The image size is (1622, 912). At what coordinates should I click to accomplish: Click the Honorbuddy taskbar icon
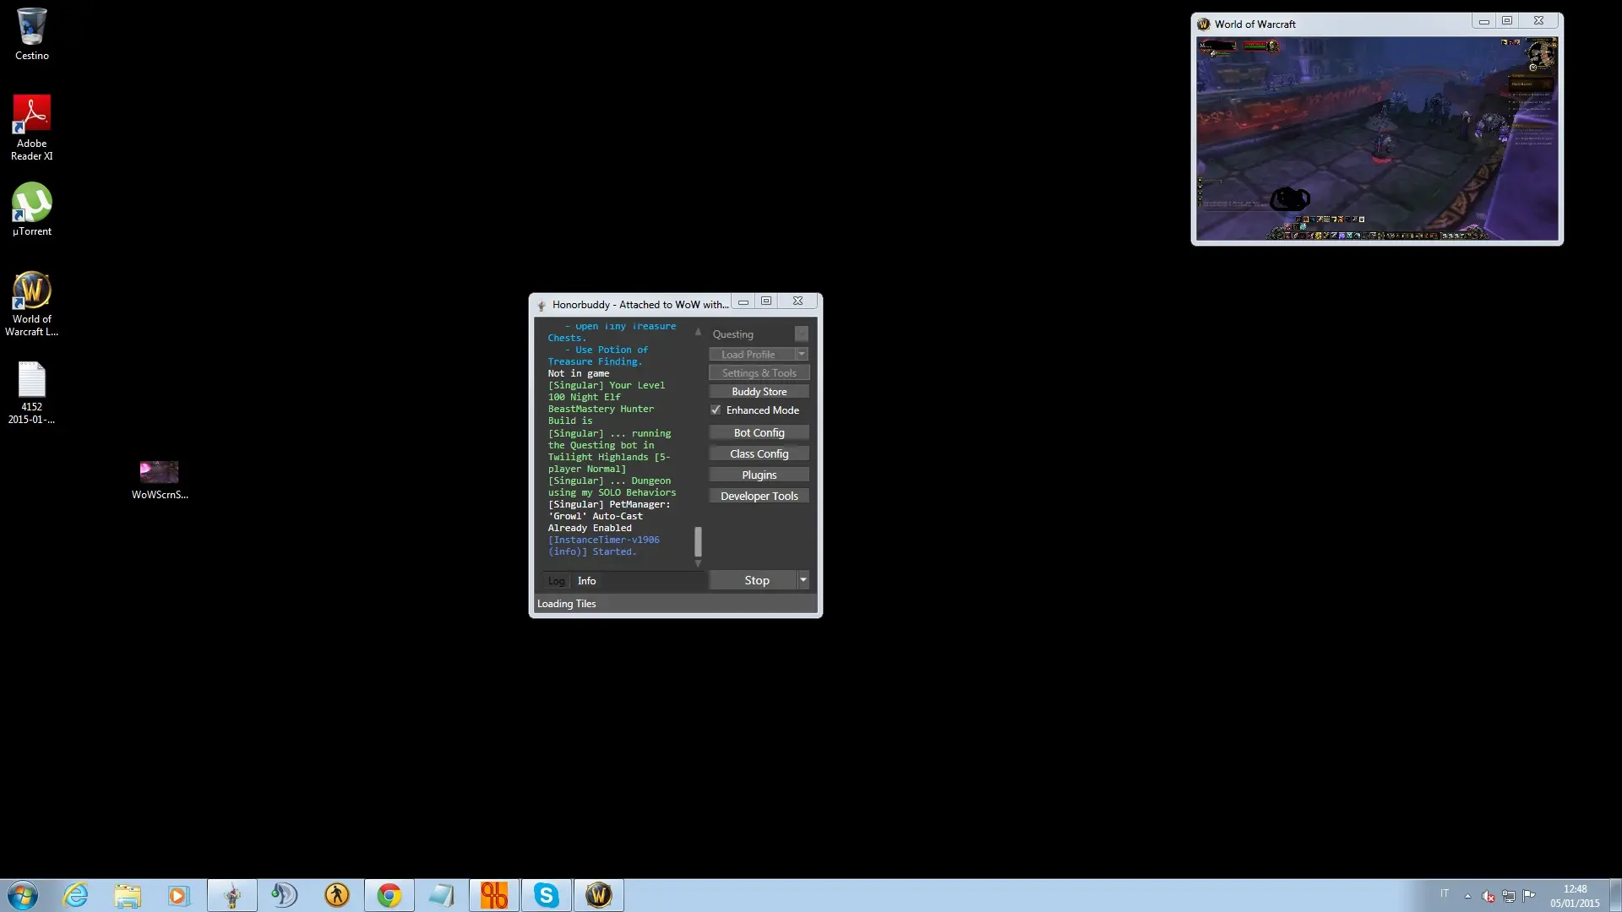[232, 895]
